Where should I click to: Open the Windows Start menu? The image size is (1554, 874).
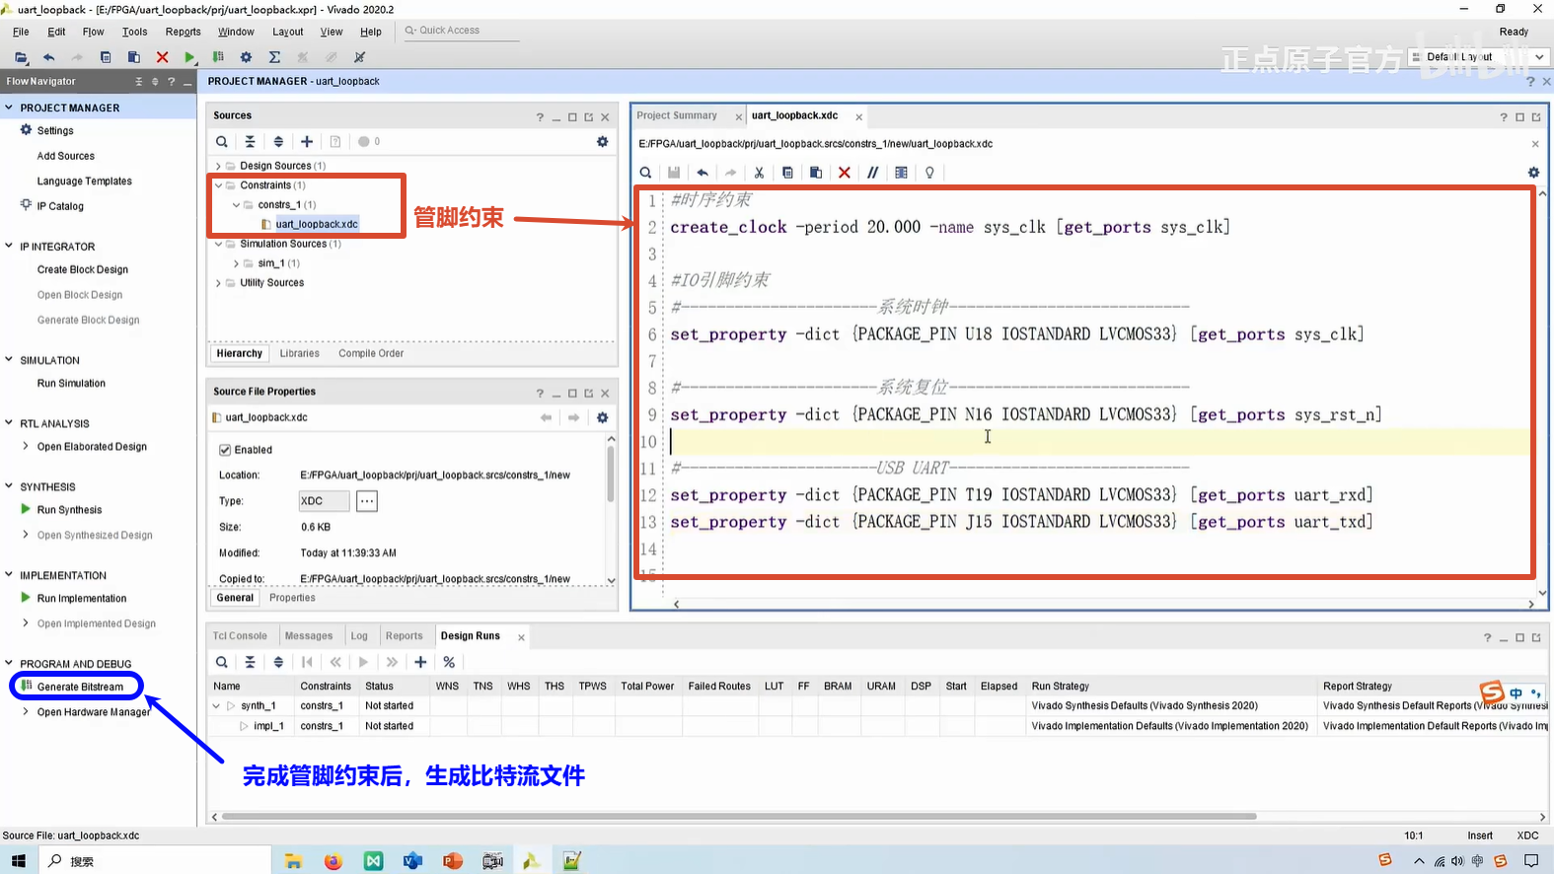[18, 861]
